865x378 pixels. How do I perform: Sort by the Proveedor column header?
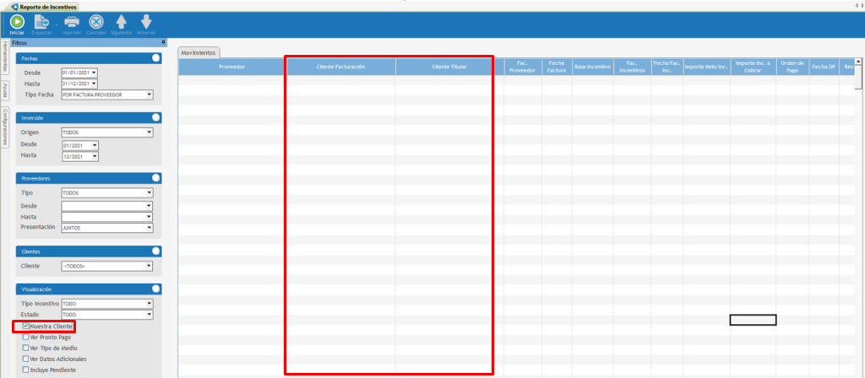pyautogui.click(x=231, y=66)
